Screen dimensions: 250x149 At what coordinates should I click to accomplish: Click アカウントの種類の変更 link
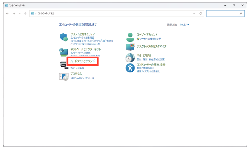point(150,39)
